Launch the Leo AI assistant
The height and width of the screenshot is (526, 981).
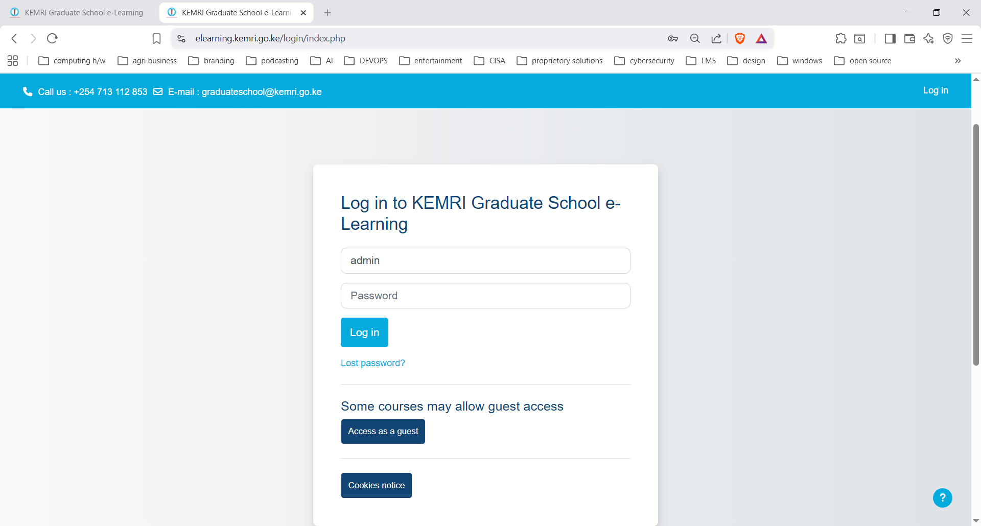(x=929, y=38)
